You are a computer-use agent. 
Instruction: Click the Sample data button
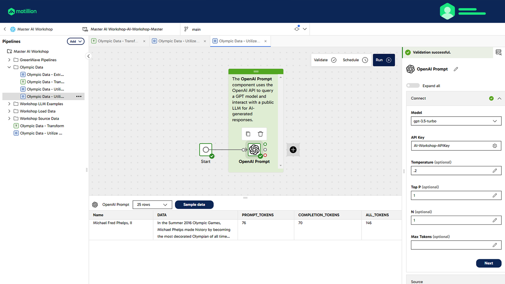tap(194, 205)
